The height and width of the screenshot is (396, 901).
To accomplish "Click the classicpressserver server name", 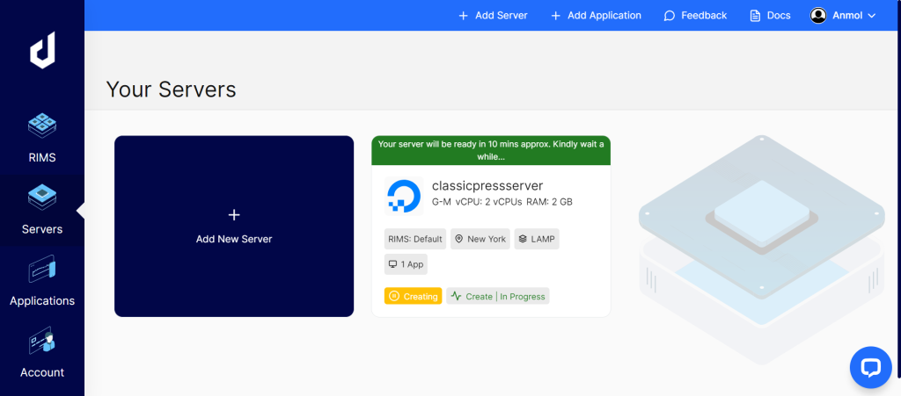I will (x=487, y=185).
